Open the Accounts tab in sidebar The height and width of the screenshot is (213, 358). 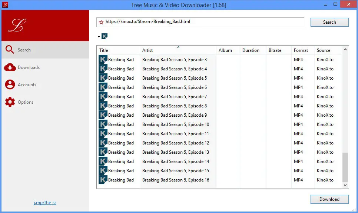[x=45, y=84]
